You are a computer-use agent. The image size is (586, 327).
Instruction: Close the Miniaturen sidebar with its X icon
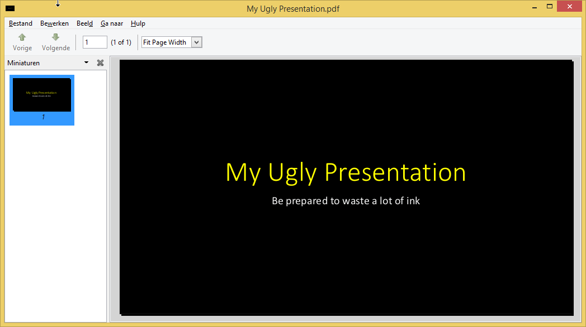click(100, 62)
